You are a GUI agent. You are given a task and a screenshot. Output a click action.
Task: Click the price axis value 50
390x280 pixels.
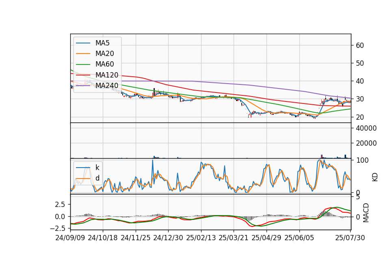click(x=360, y=63)
